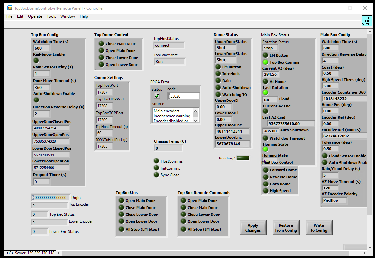Click the Reverse Dome control
Viewport: 375px width, 258px height.
[x=265, y=177]
